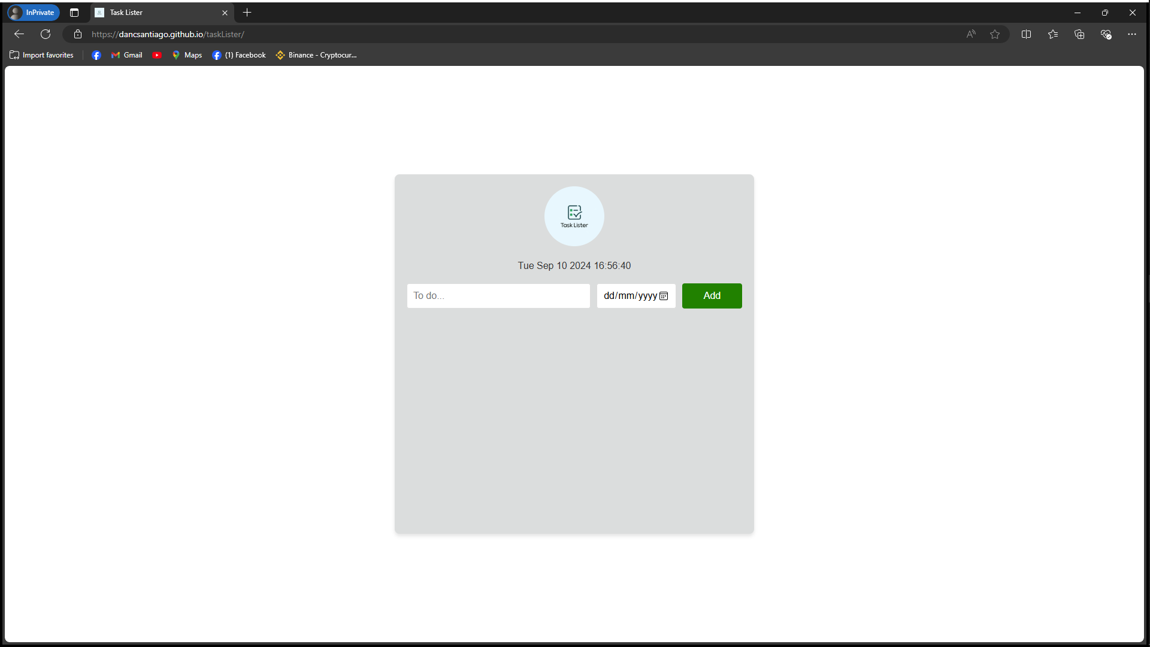The height and width of the screenshot is (647, 1150).
Task: Click the InPrivate profile badge
Action: coord(34,13)
